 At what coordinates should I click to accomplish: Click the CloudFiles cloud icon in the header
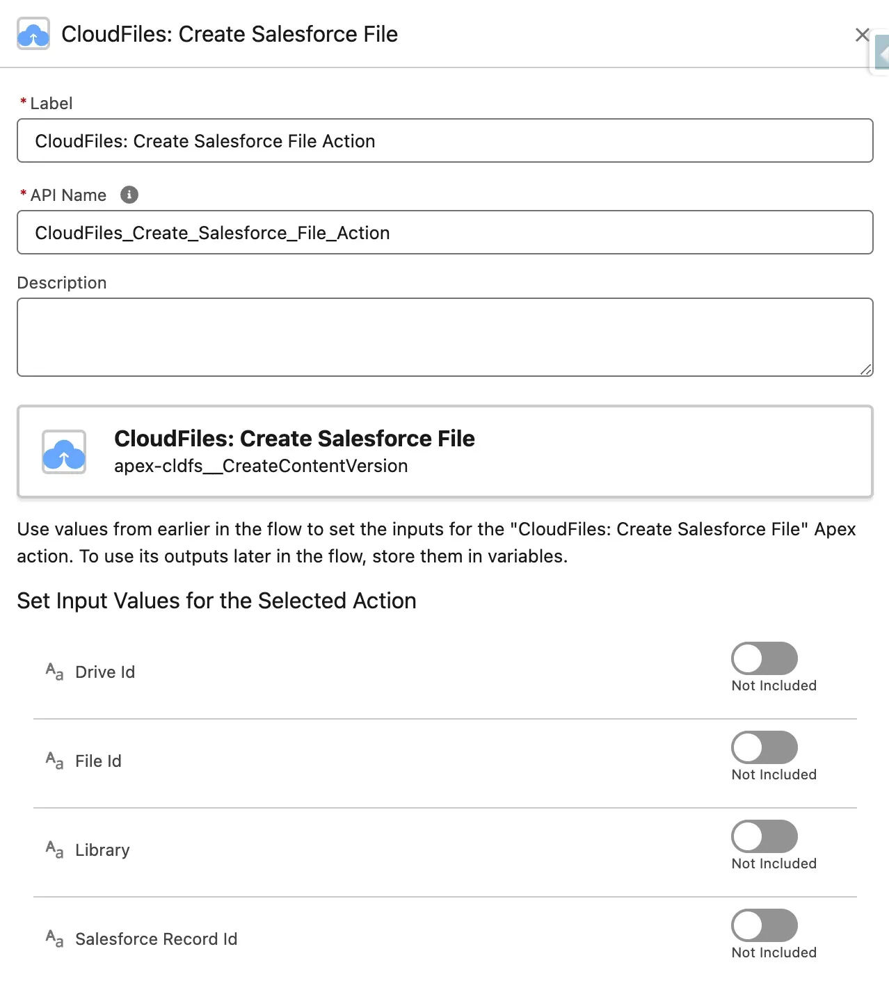click(x=33, y=33)
